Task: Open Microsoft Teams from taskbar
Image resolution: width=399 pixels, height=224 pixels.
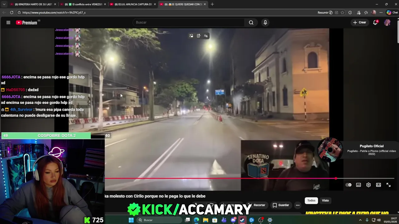Action: pos(224,220)
